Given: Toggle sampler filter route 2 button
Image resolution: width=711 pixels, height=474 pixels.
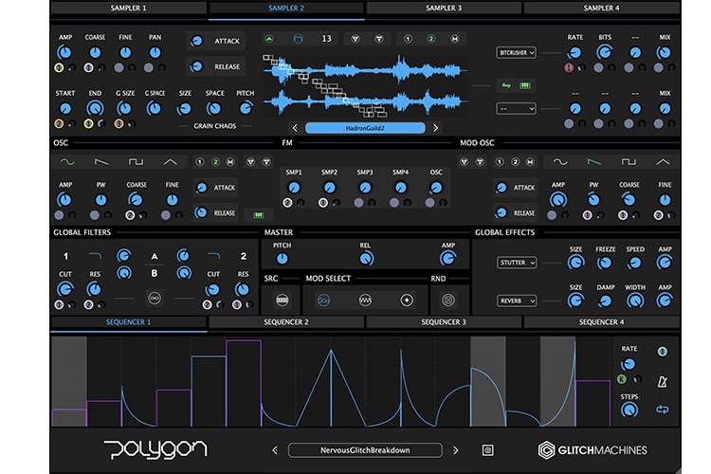Looking at the screenshot, I should (430, 39).
